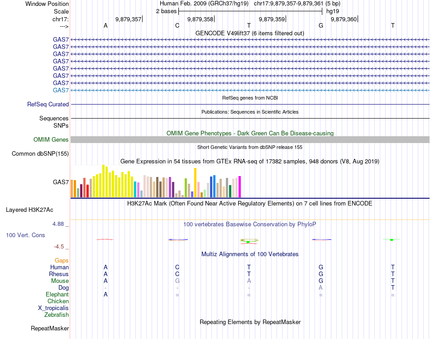Click the "RepeatMasker" track label
The height and width of the screenshot is (339, 430).
pos(50,328)
